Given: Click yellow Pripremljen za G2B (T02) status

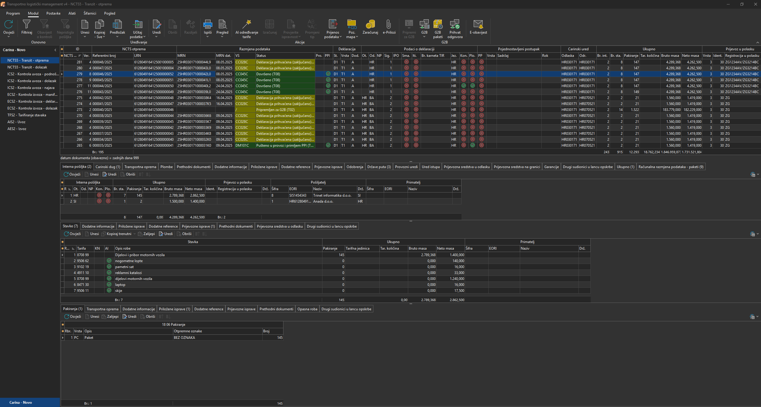Looking at the screenshot, I should (x=285, y=109).
